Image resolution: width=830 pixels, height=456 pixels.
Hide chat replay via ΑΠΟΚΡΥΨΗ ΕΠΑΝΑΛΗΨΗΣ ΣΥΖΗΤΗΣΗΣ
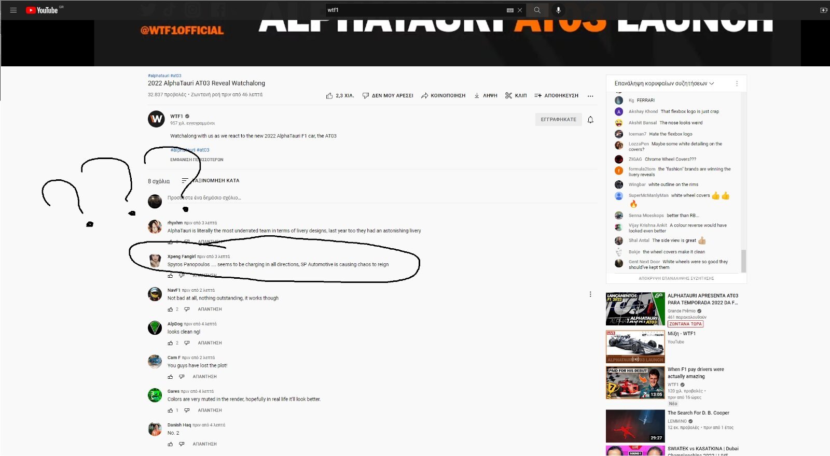[676, 278]
